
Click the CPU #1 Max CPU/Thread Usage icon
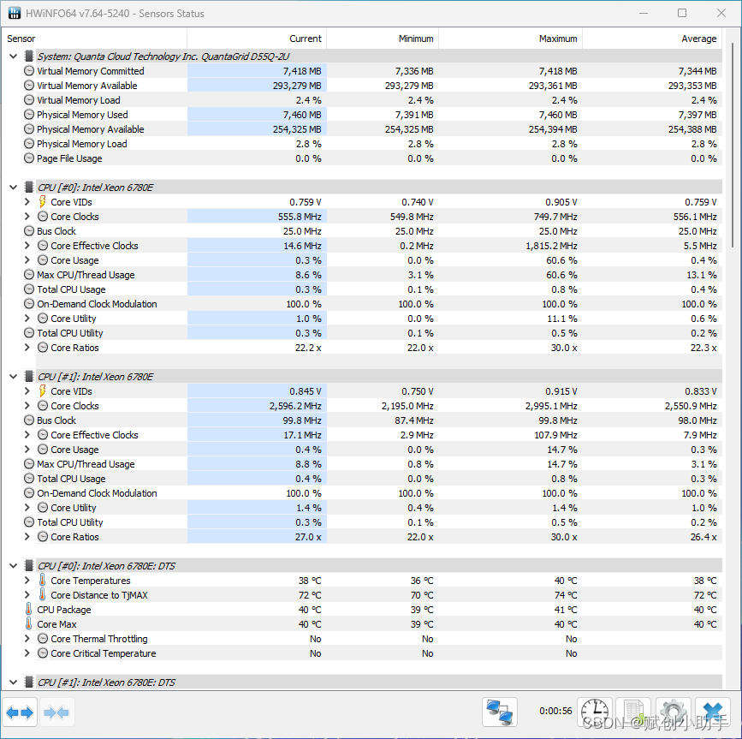pyautogui.click(x=29, y=464)
